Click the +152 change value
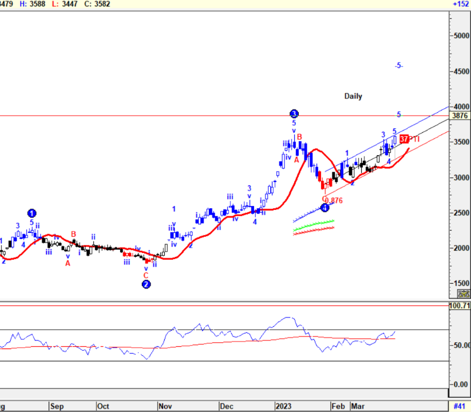 461,4
